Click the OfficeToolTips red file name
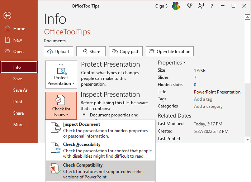 (x=67, y=32)
